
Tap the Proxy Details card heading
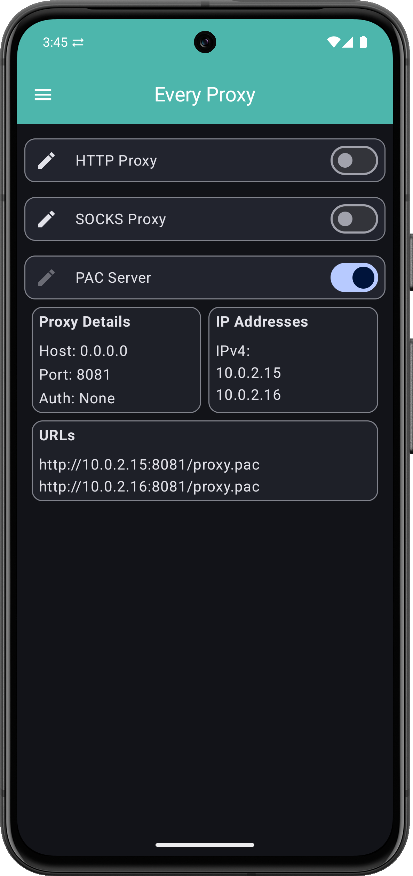pos(85,322)
